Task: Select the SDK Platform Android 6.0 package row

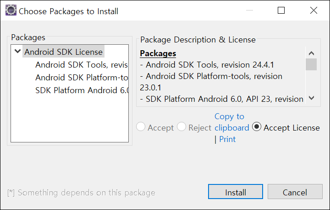Action: coord(82,90)
